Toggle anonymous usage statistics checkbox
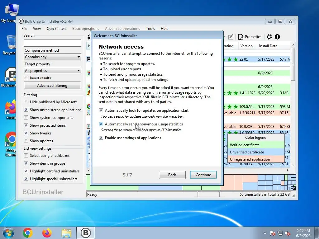Viewport: 319px width, 239px height. click(101, 124)
